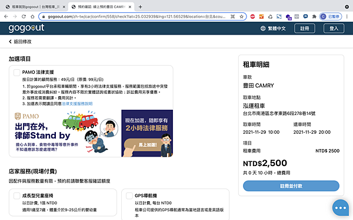
Task: Bookmark this page with the star icon
Action: point(242,16)
